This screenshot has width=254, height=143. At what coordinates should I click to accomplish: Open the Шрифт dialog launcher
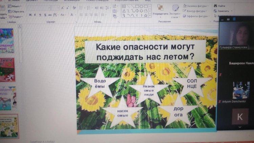tap(77, 22)
